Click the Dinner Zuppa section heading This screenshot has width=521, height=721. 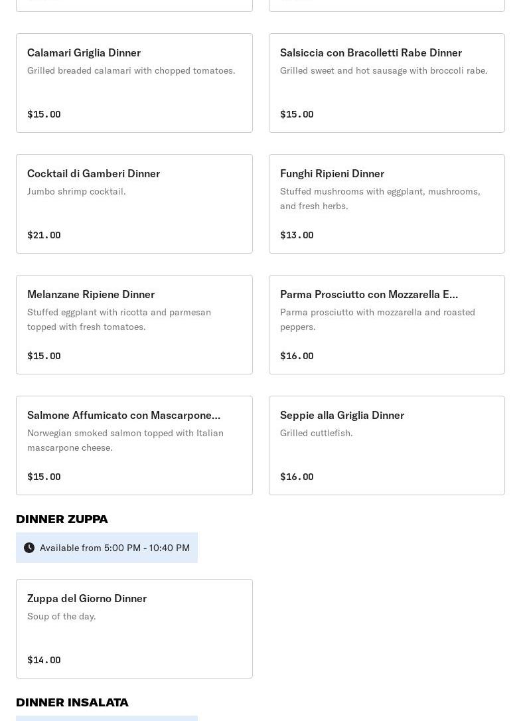pyautogui.click(x=62, y=519)
